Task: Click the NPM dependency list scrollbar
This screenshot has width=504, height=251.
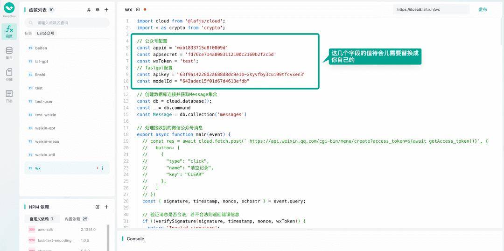Action: (x=108, y=238)
